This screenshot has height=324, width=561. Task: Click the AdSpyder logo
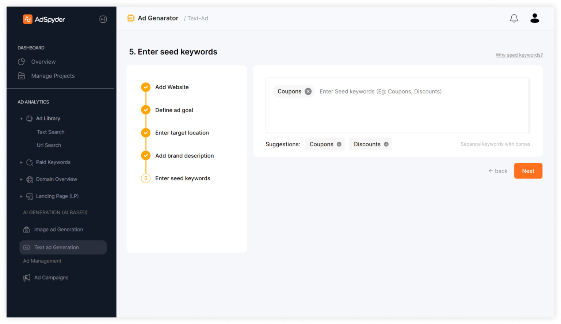coord(44,19)
